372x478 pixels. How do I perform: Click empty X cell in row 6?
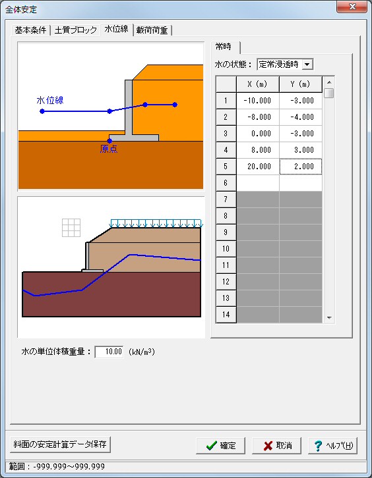[x=258, y=183]
